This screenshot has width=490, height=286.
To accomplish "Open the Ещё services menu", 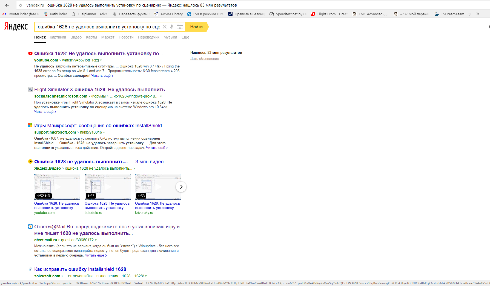I will (x=185, y=37).
